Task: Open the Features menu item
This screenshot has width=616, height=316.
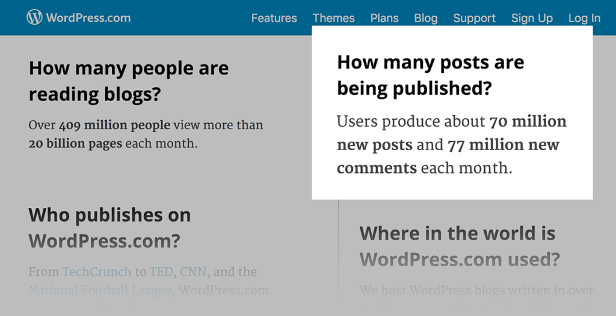Action: click(274, 18)
